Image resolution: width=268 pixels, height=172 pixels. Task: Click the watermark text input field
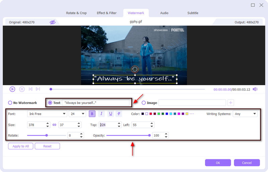click(x=96, y=103)
